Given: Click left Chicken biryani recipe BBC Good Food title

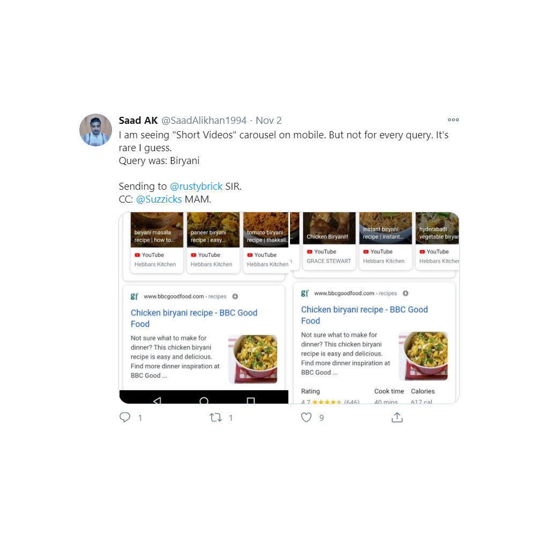Looking at the screenshot, I should coord(194,318).
